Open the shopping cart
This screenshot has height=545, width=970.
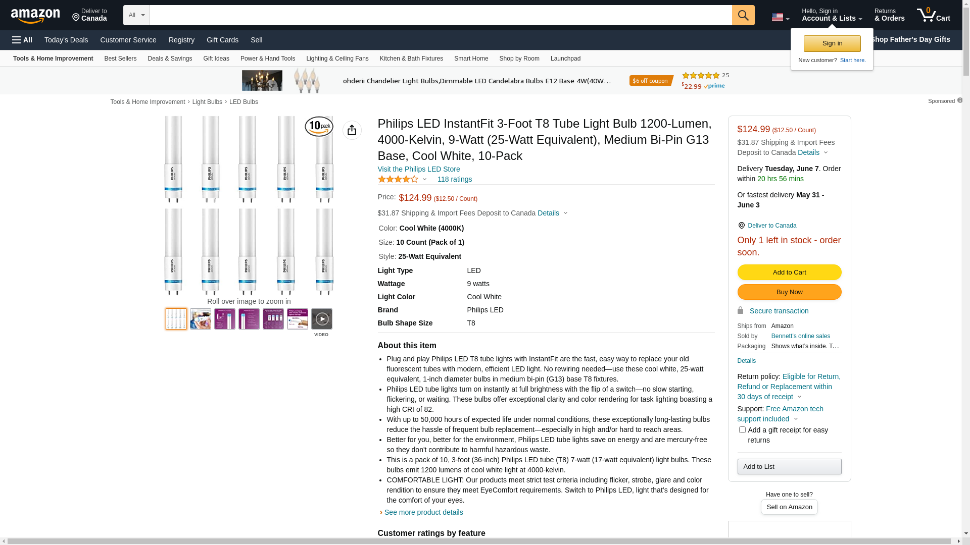(933, 15)
